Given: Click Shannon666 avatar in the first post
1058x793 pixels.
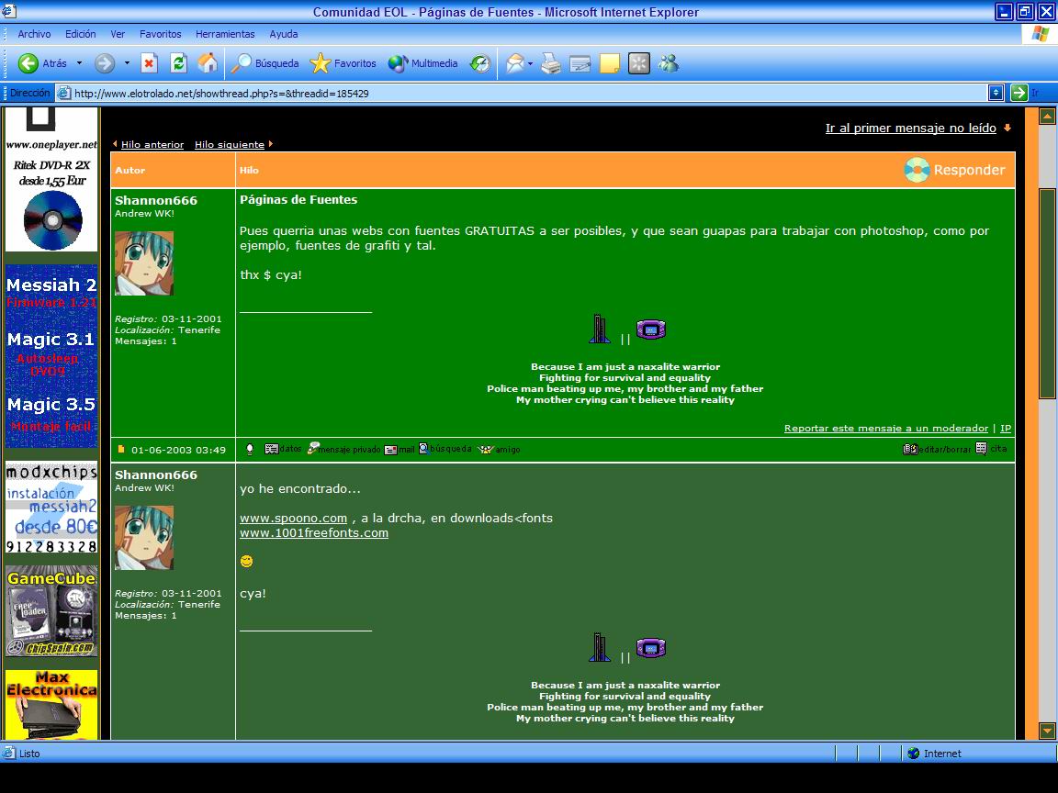Looking at the screenshot, I should pos(143,263).
